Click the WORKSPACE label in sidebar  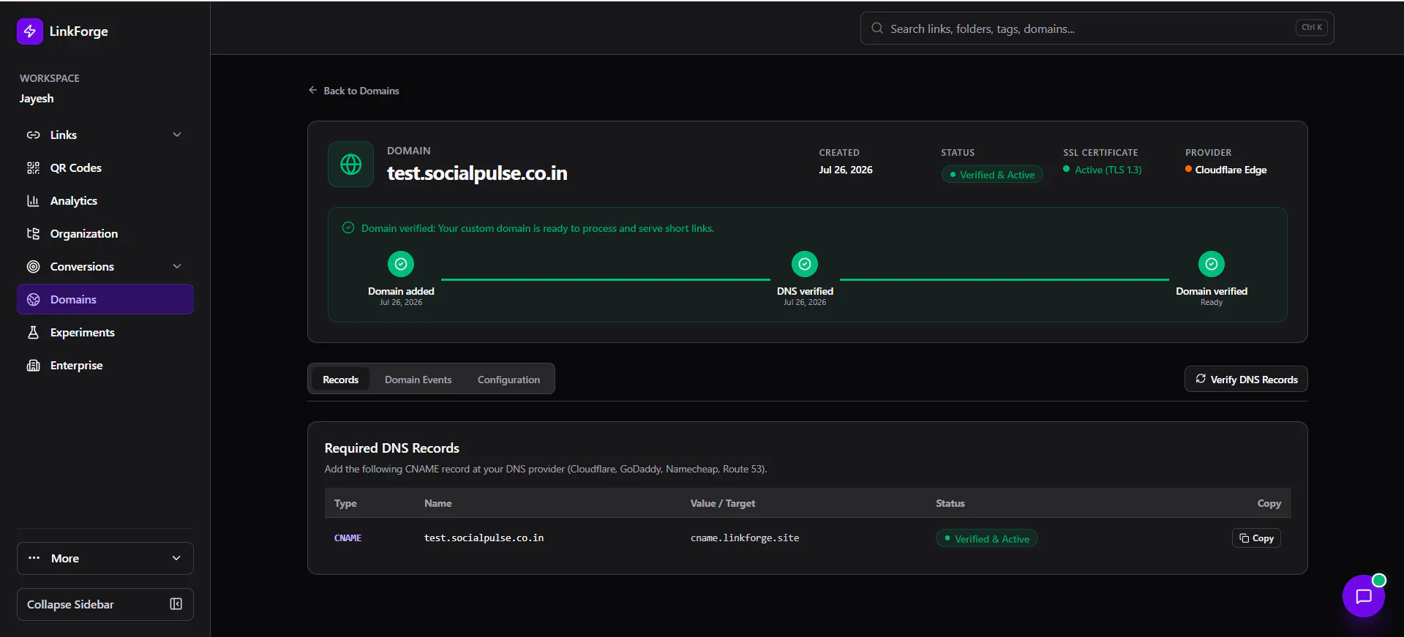[50, 78]
